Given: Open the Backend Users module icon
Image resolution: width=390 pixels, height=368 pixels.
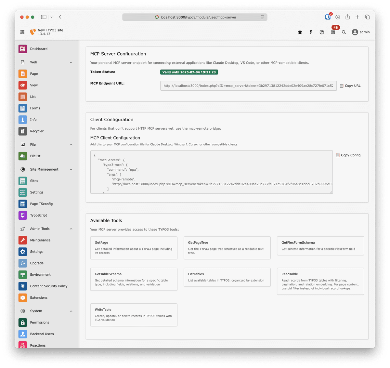Looking at the screenshot, I should (x=23, y=334).
